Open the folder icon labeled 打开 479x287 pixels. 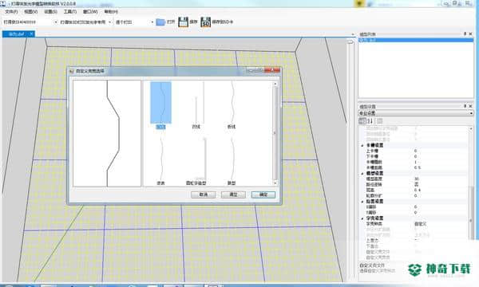(160, 22)
